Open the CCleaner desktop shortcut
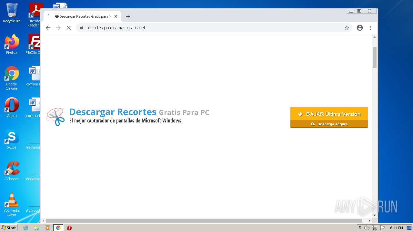413x232 pixels. point(12,171)
